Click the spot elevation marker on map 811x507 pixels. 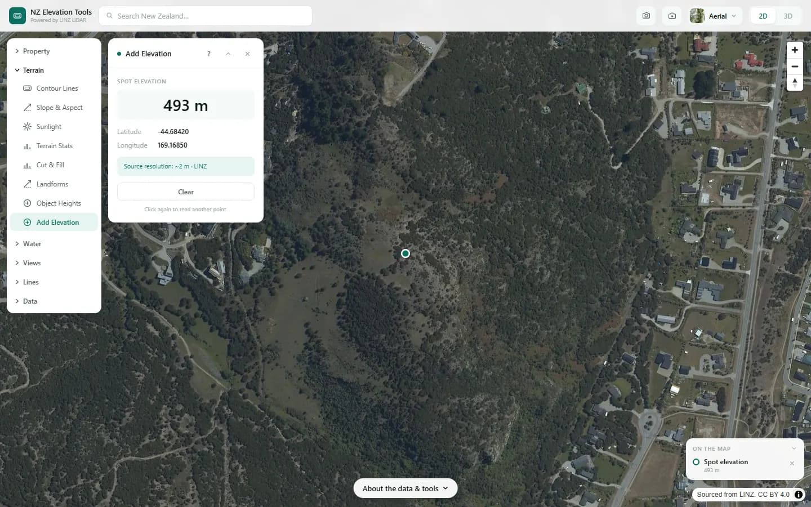click(405, 253)
